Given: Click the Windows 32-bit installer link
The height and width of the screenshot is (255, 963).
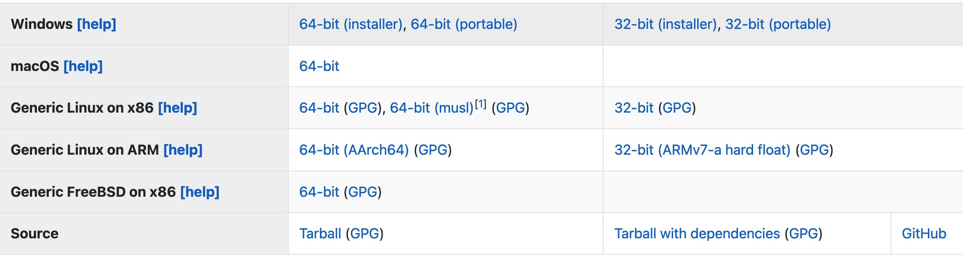Looking at the screenshot, I should pyautogui.click(x=666, y=24).
